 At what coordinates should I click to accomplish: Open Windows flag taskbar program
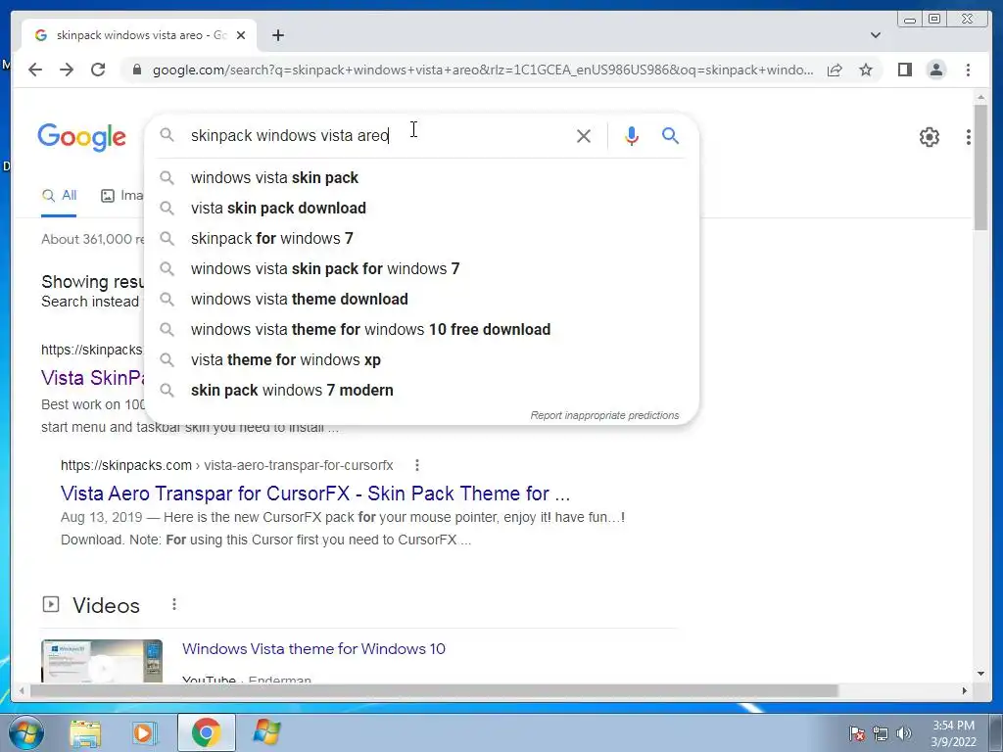(266, 732)
